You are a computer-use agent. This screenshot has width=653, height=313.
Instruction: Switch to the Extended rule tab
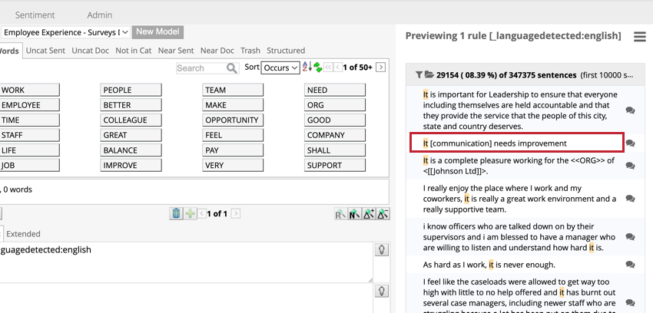23,234
